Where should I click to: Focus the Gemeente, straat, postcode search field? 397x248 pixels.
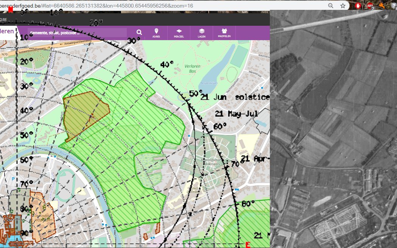(77, 33)
